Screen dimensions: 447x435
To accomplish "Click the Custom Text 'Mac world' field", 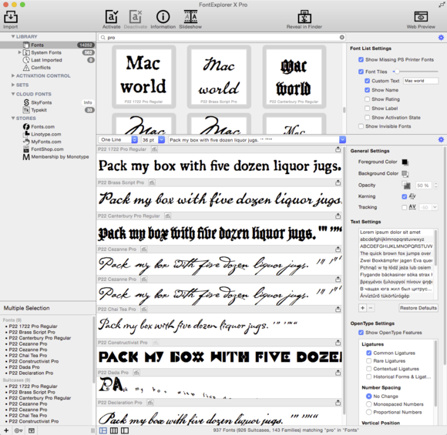I will [x=421, y=81].
